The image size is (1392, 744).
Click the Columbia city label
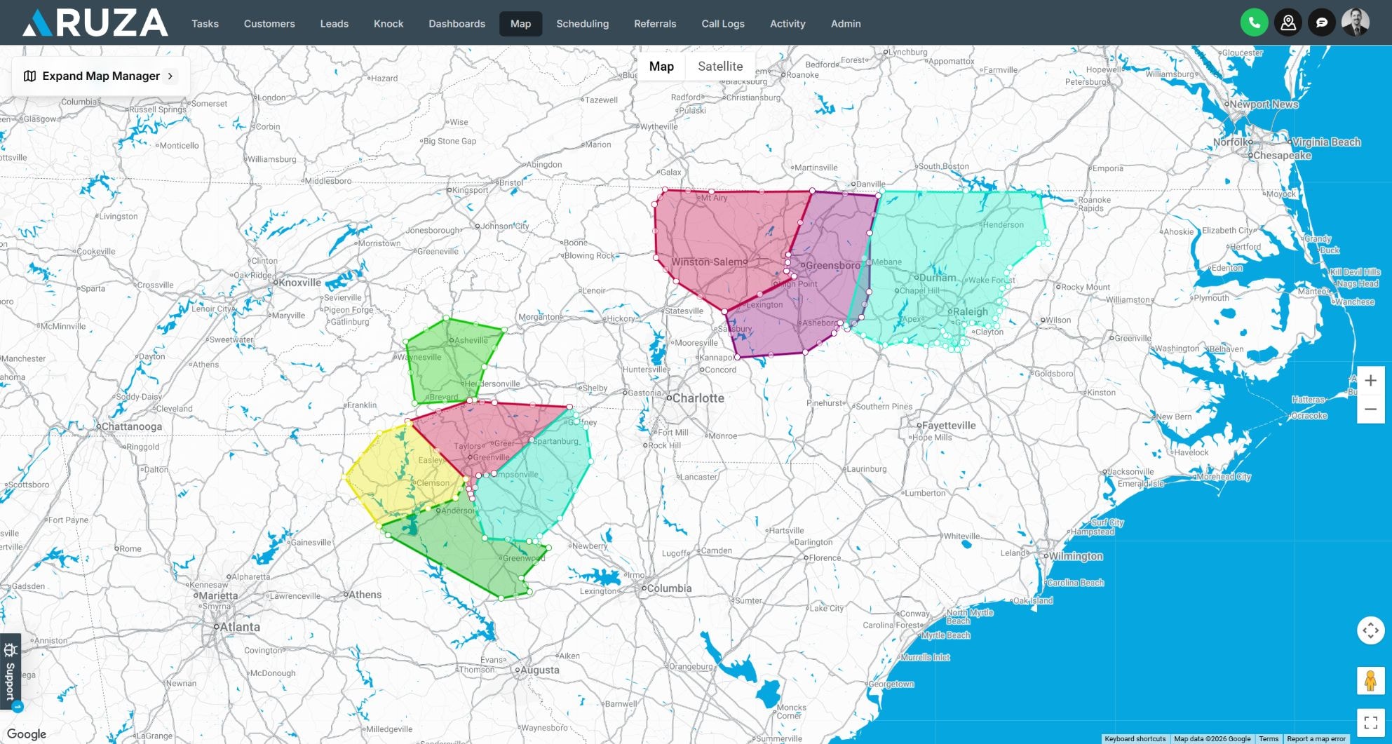pos(668,588)
